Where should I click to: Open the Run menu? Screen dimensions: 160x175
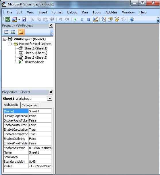[x=85, y=12]
